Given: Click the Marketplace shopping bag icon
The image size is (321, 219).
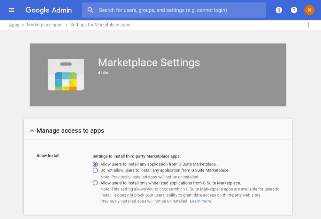Looking at the screenshot, I should (66, 75).
